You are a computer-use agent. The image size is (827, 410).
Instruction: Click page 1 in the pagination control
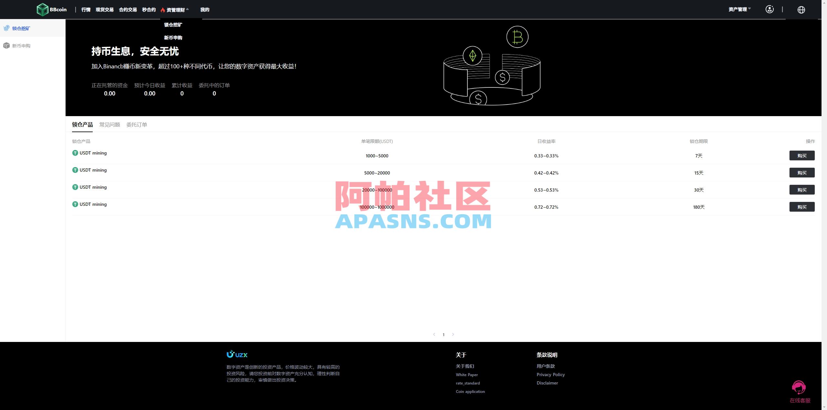tap(444, 335)
